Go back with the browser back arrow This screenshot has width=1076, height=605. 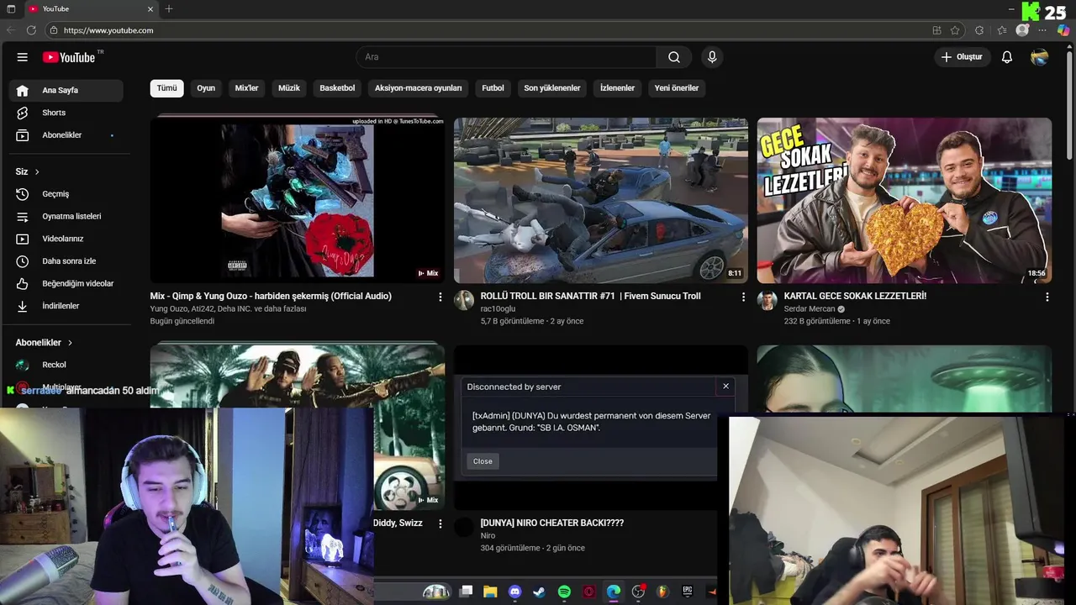(11, 30)
